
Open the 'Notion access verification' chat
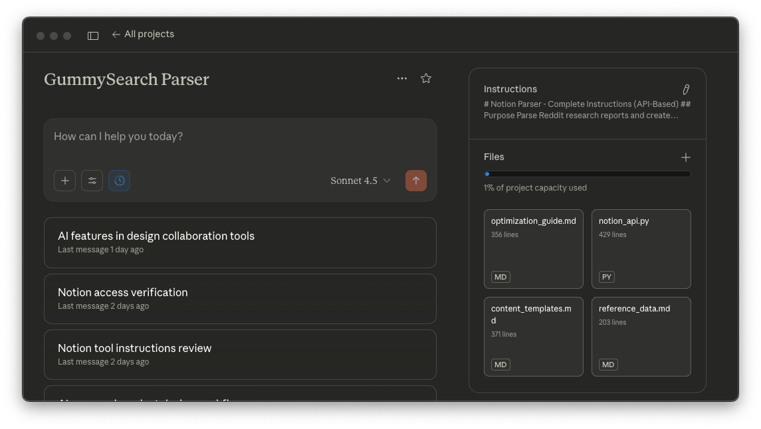pyautogui.click(x=240, y=299)
